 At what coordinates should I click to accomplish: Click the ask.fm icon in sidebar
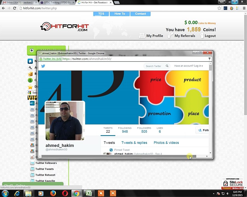(x=32, y=103)
